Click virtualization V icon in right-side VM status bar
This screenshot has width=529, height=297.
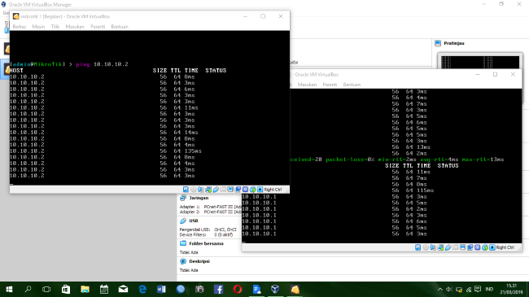pyautogui.click(x=478, y=247)
